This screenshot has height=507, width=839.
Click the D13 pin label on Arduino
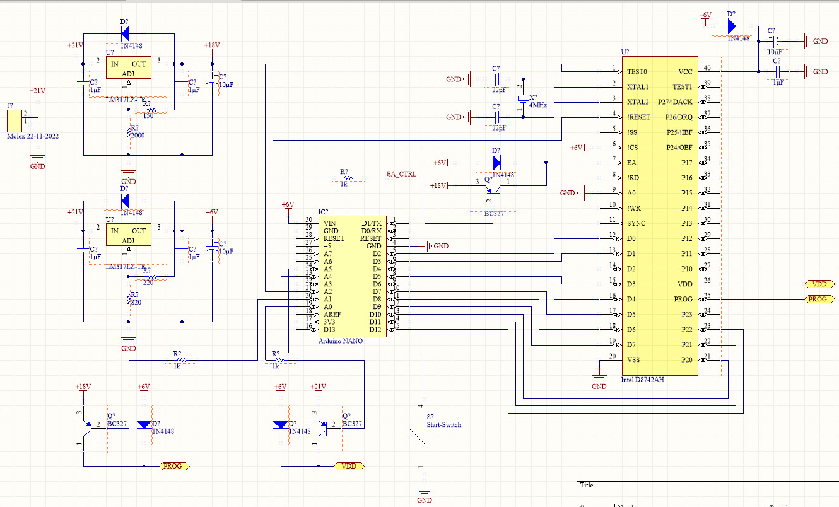tap(330, 329)
